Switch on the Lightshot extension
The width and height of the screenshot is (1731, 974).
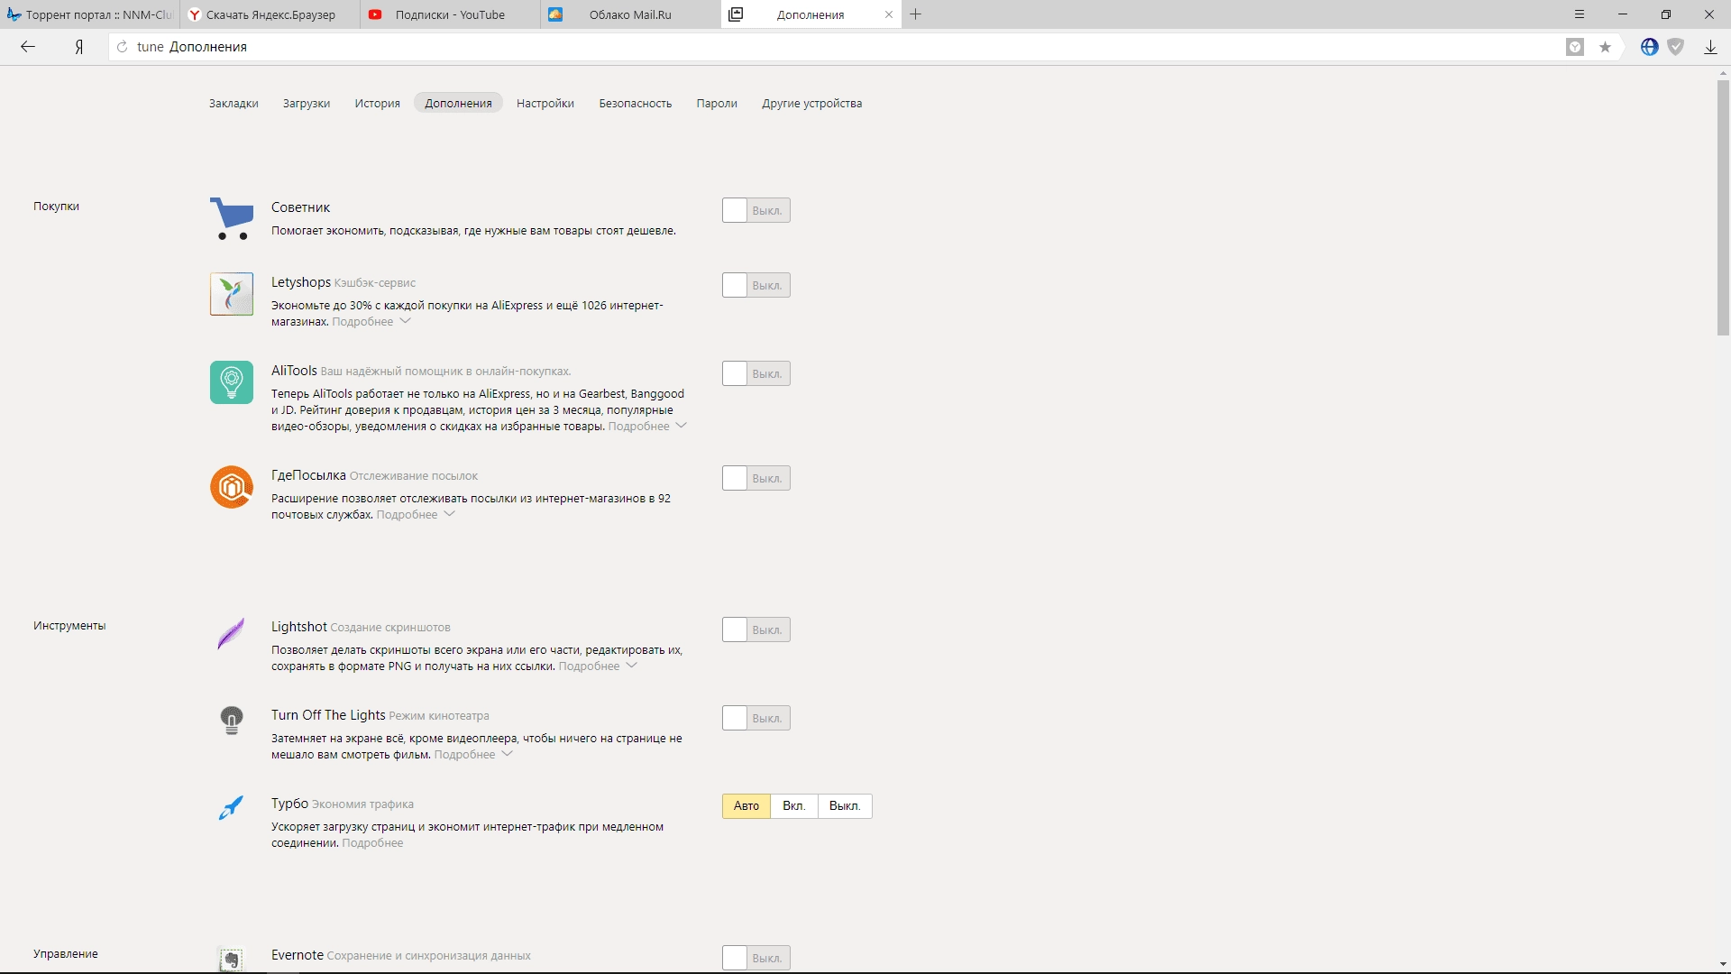(x=756, y=629)
